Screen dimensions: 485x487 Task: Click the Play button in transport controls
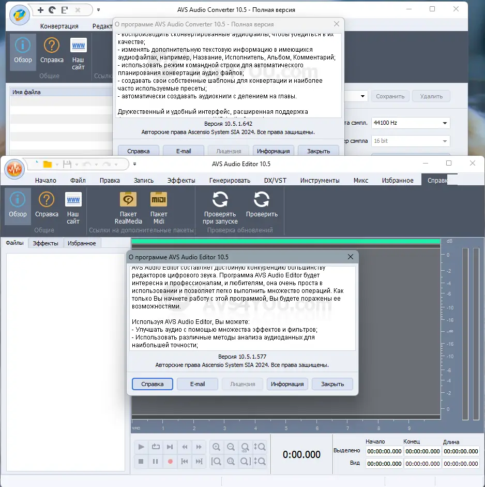(141, 447)
